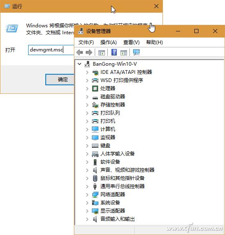The width and height of the screenshot is (225, 235).
Task: Open the blue question mark Help icon
Action: (114, 52)
